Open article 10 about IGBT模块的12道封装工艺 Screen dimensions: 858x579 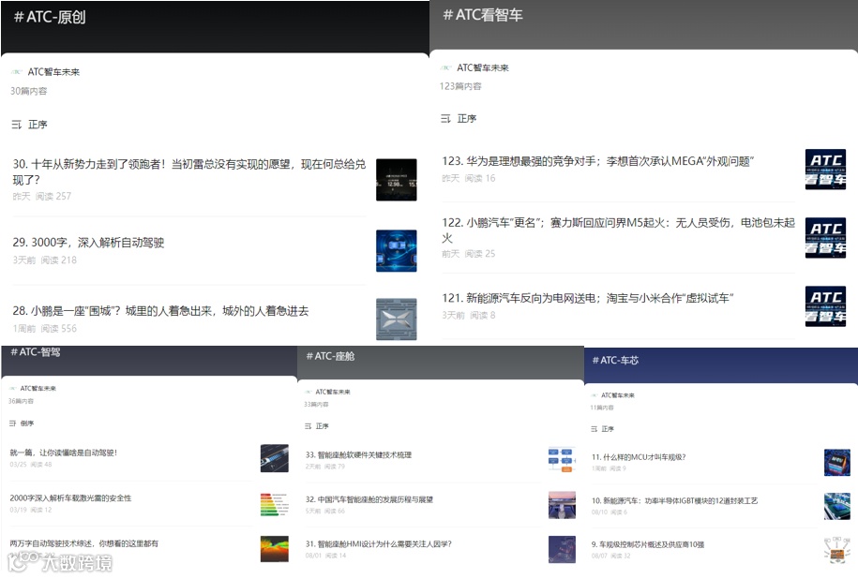click(675, 501)
